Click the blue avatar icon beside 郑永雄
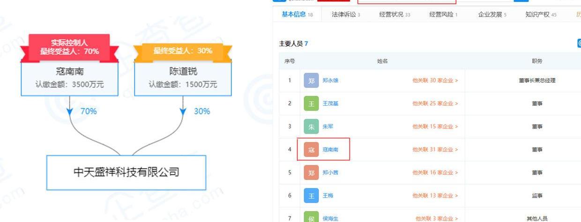 311,80
